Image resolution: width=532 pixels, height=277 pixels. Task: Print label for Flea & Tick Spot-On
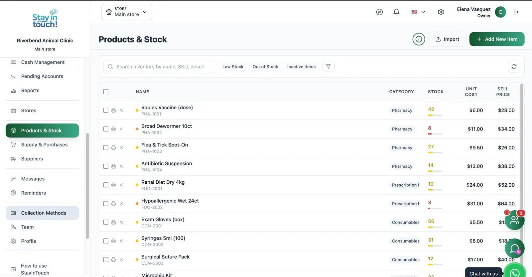point(113,147)
